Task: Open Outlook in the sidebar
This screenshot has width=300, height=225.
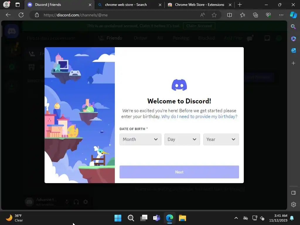Action: 293,50
